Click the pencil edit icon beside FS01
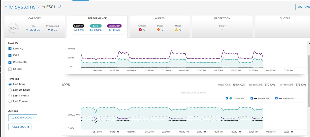 click(59, 7)
